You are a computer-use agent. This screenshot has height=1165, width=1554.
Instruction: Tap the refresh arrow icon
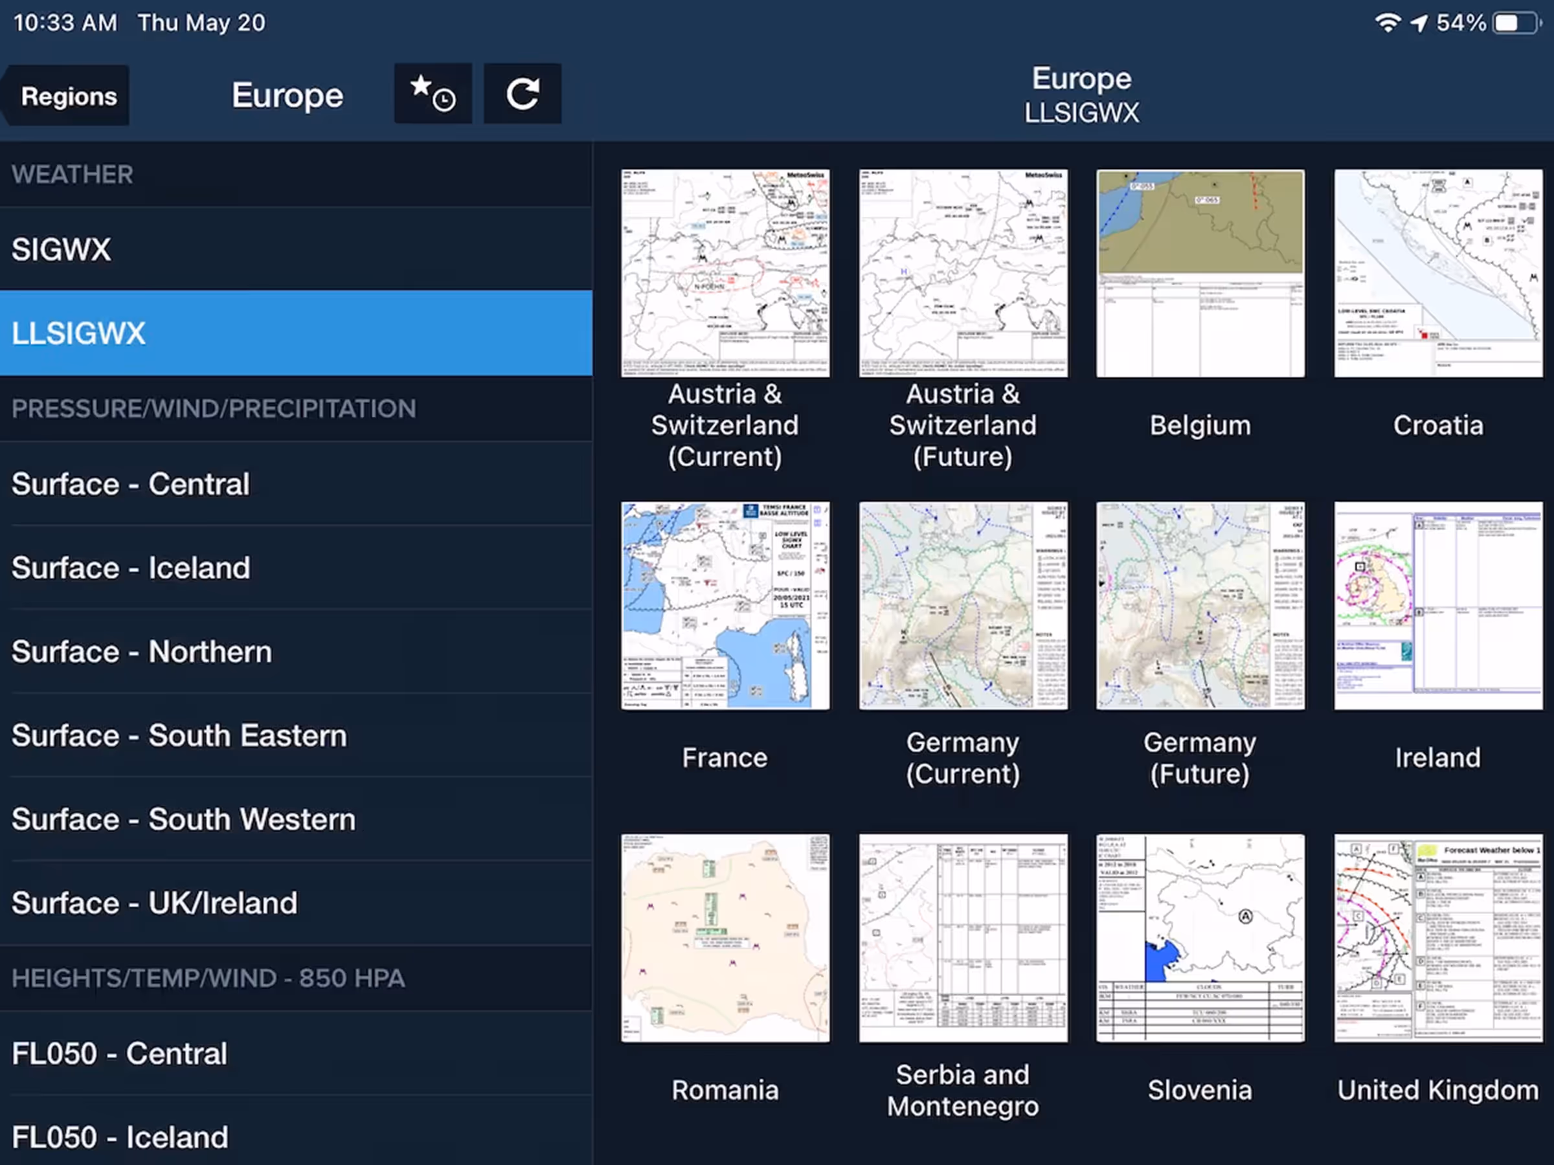(x=522, y=94)
